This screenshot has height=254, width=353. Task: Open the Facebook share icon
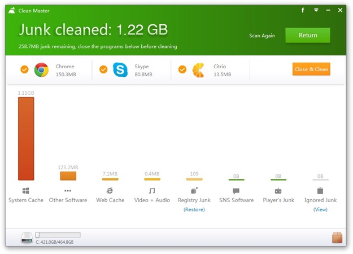(x=303, y=10)
